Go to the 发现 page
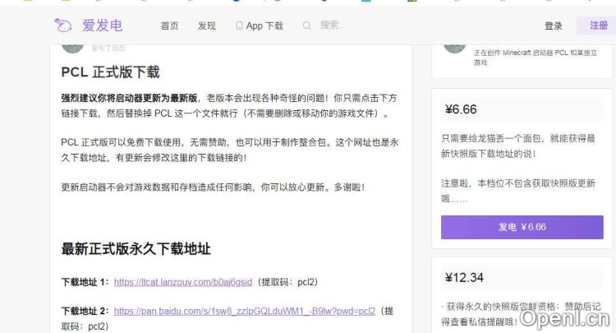The image size is (616, 333). [206, 25]
